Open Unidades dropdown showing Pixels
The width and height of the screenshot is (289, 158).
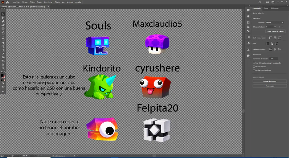click(275, 23)
